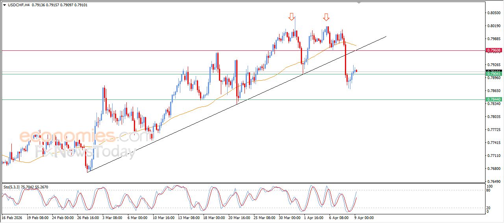Click the 0.79265 value on price axis
504x223 pixels.
pyautogui.click(x=494, y=65)
